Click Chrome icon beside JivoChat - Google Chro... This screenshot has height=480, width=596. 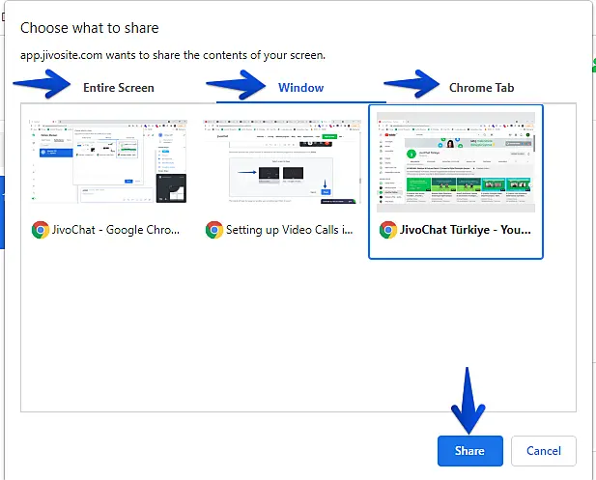[41, 230]
